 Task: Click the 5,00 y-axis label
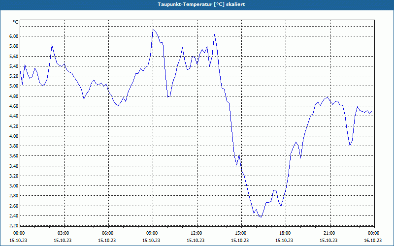coord(14,86)
